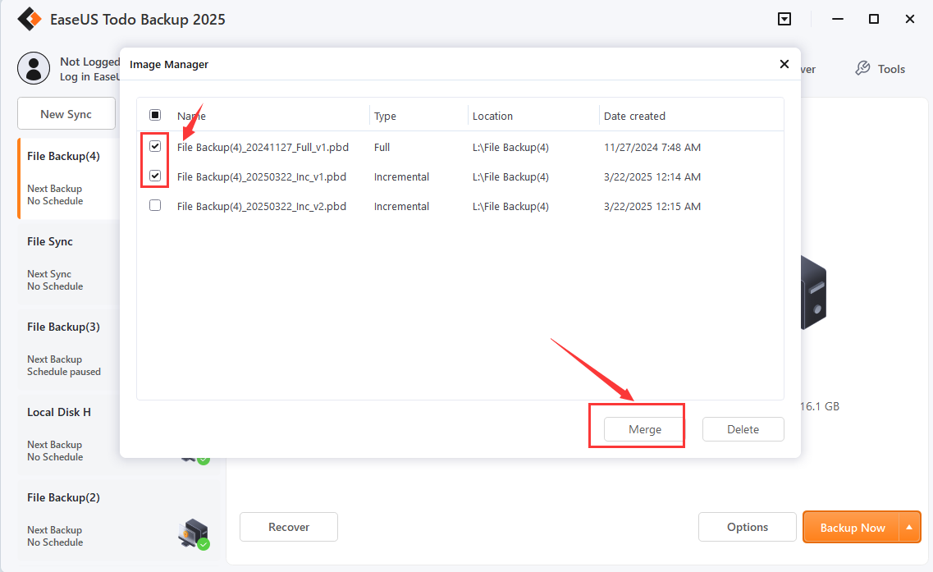The height and width of the screenshot is (572, 933).
Task: Click the Image Manager dialog title
Action: [169, 64]
